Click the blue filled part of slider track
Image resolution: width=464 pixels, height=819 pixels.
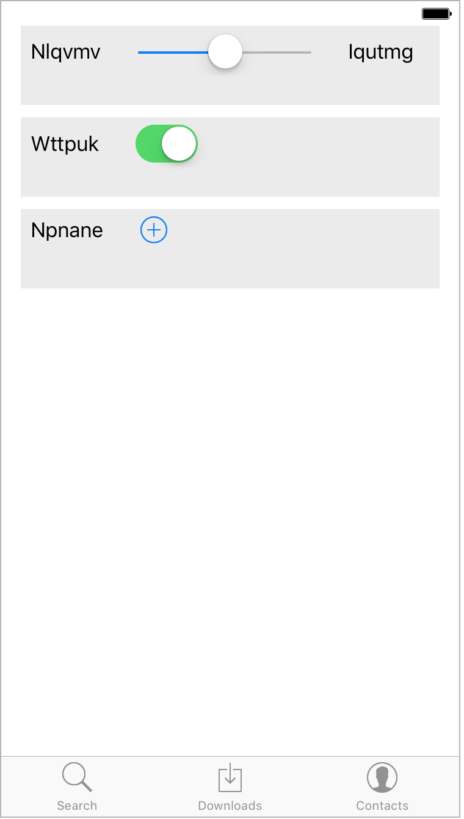tap(173, 53)
